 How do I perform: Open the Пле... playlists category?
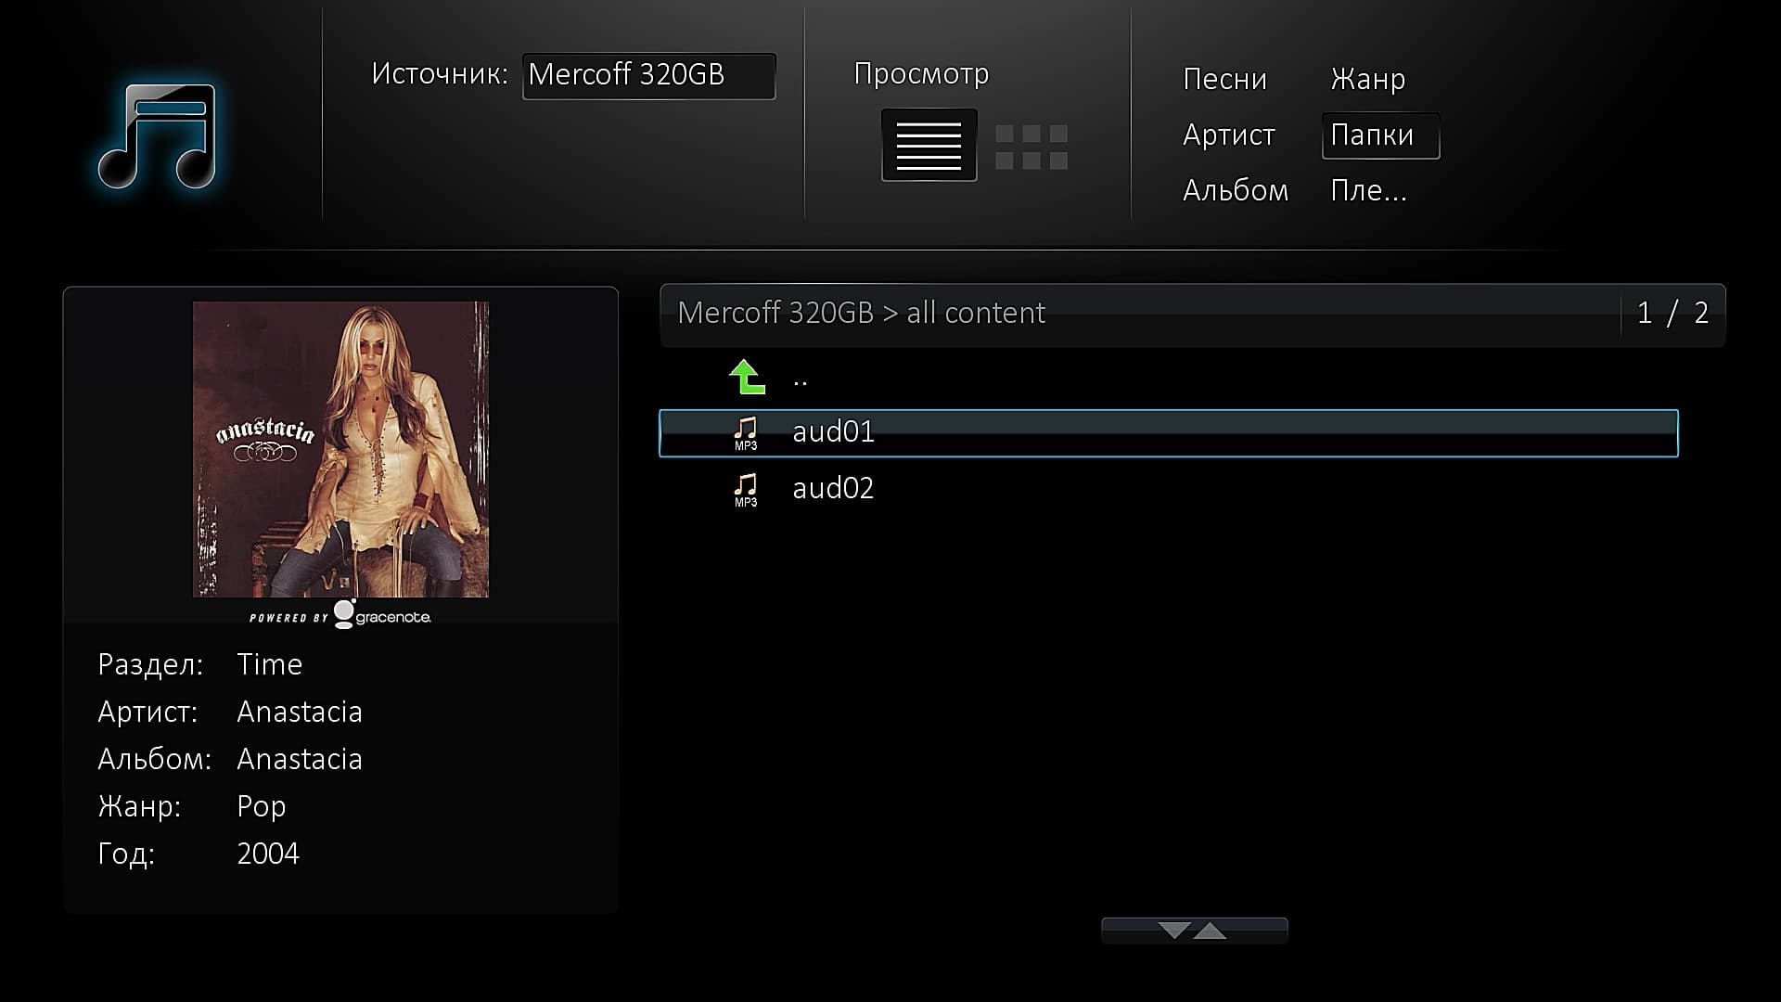[1368, 191]
